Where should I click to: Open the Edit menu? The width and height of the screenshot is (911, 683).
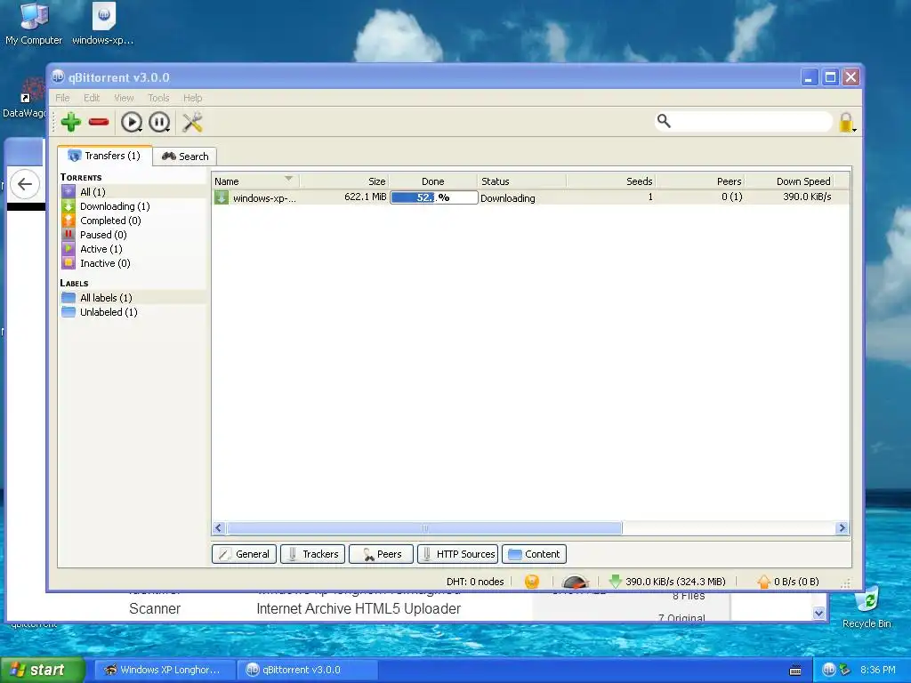[92, 98]
